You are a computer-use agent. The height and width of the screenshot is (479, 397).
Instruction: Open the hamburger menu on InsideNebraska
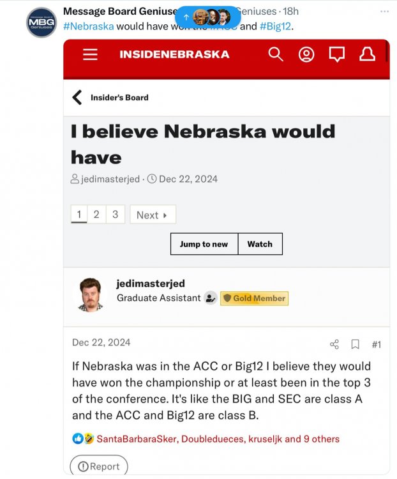90,54
